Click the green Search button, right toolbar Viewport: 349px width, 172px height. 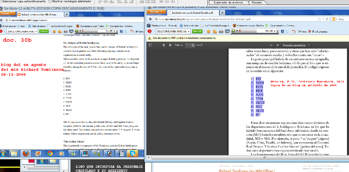tap(197, 31)
